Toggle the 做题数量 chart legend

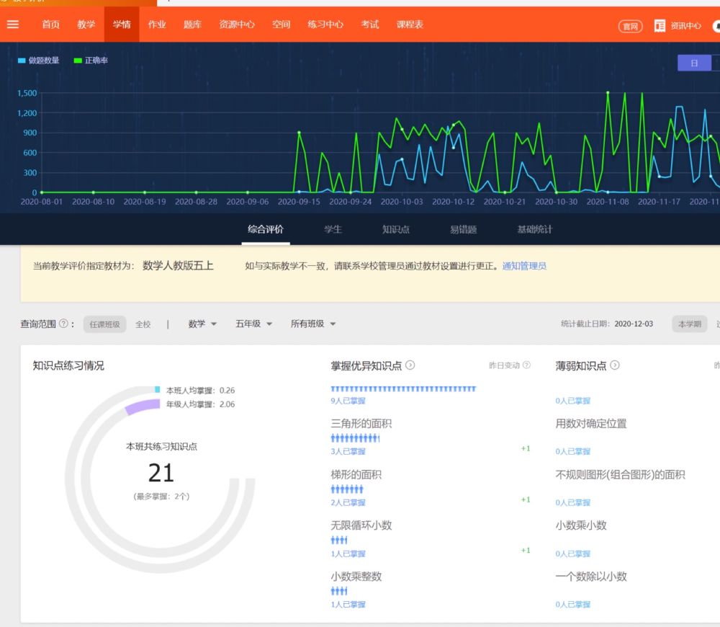click(39, 61)
